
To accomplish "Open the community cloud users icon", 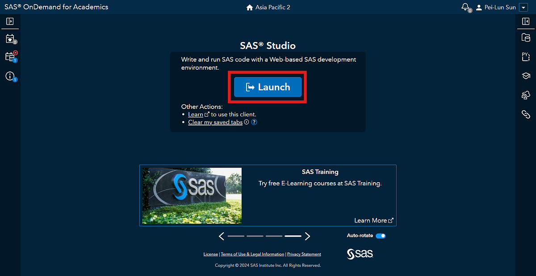I will coord(526,95).
